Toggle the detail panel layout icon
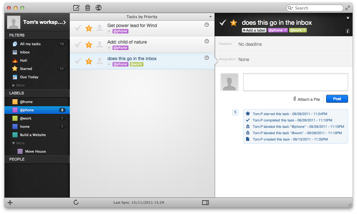 (205, 203)
